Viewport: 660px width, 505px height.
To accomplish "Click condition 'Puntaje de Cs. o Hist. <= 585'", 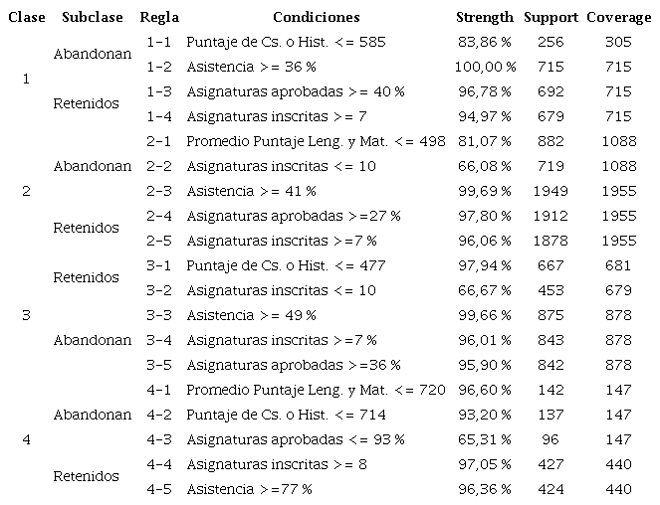I will click(x=285, y=43).
